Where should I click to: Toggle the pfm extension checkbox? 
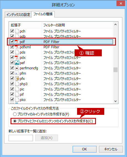coord(12,73)
